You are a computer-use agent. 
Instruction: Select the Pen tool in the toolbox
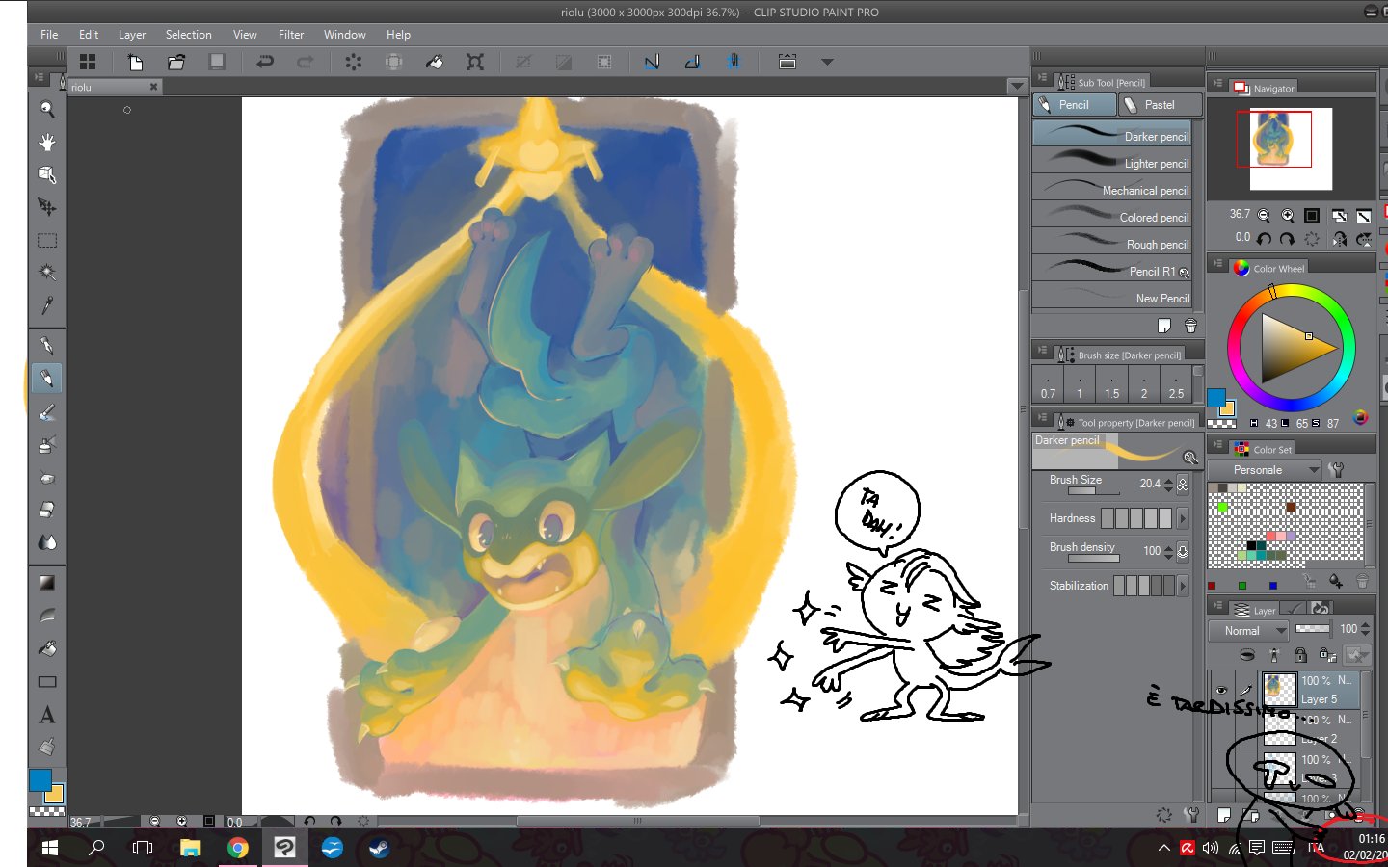click(x=46, y=345)
